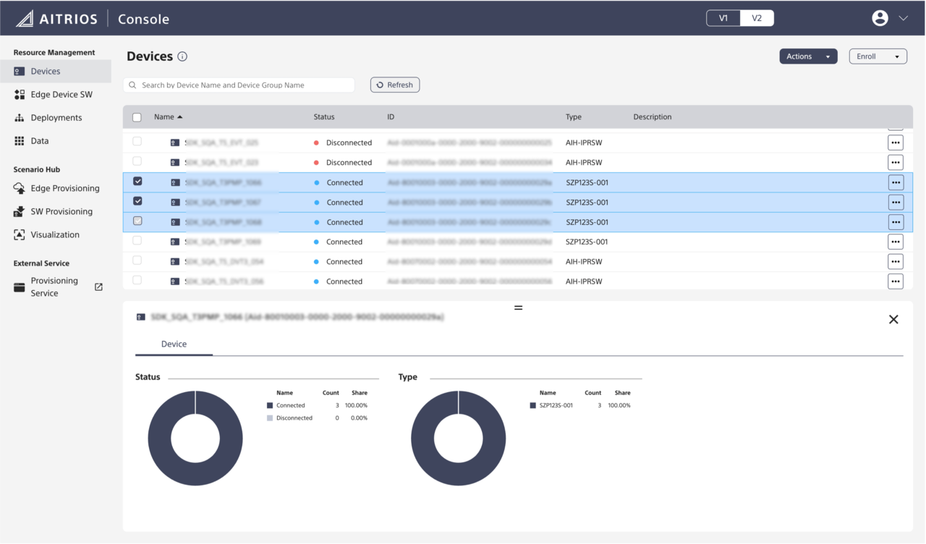Click the Type column header
The width and height of the screenshot is (926, 544).
pos(574,117)
